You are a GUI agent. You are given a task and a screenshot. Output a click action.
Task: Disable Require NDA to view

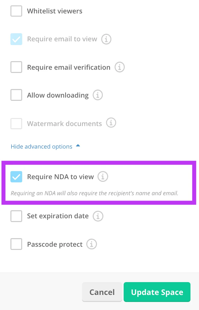coord(16,176)
